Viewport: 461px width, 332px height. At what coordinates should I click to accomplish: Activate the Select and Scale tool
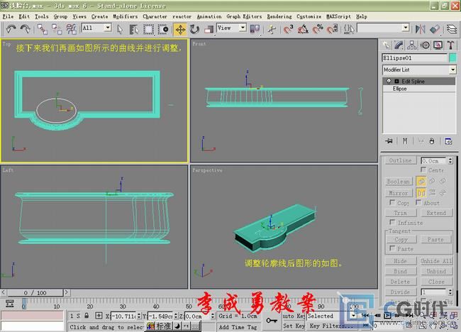(209, 29)
